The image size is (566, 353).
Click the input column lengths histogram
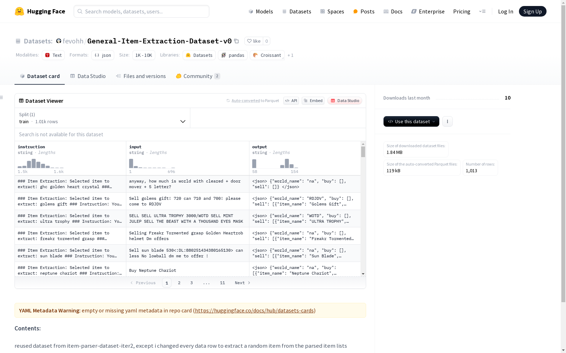pos(152,164)
